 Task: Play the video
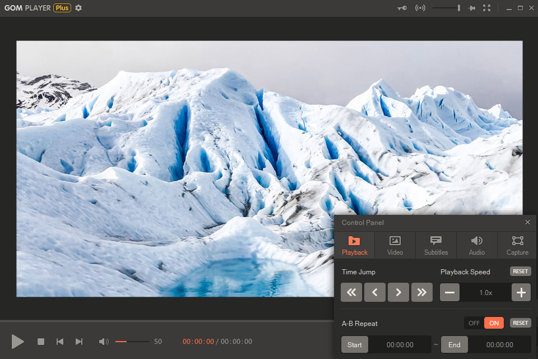click(17, 342)
